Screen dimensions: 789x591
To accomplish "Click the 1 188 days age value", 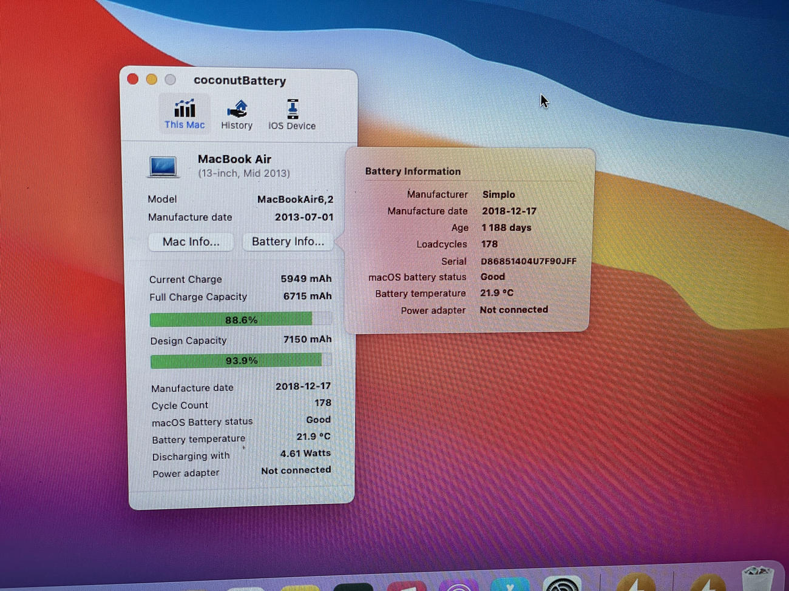I will [506, 228].
